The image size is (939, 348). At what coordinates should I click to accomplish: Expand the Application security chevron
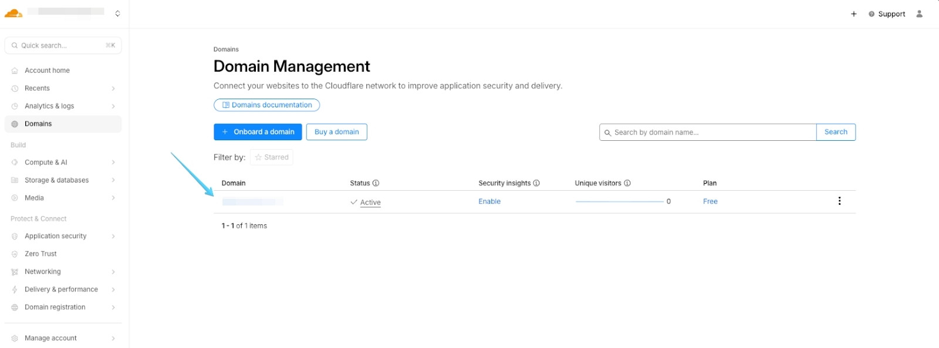click(x=113, y=236)
